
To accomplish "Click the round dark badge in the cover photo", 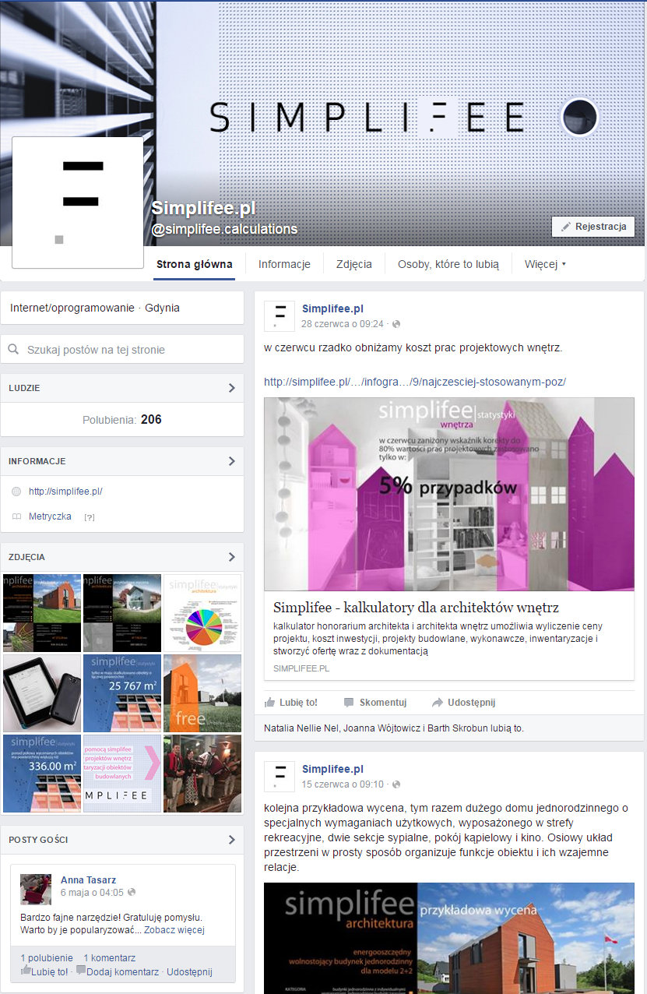I will pyautogui.click(x=579, y=118).
